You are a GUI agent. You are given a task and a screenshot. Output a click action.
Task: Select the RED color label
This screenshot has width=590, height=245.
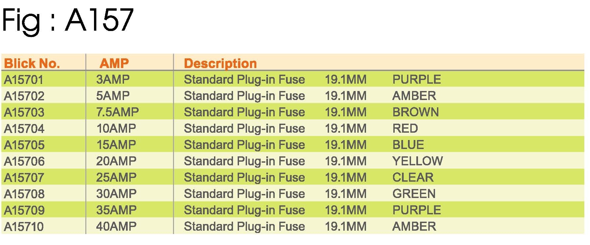[405, 128]
